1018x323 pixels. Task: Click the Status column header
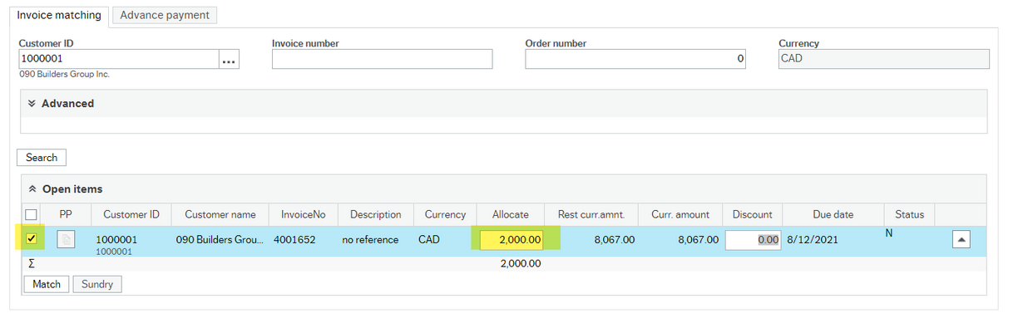(909, 214)
